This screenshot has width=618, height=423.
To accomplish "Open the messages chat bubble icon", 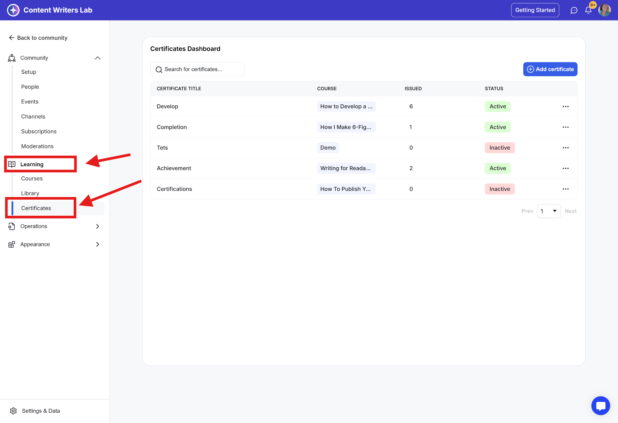I will [x=574, y=10].
